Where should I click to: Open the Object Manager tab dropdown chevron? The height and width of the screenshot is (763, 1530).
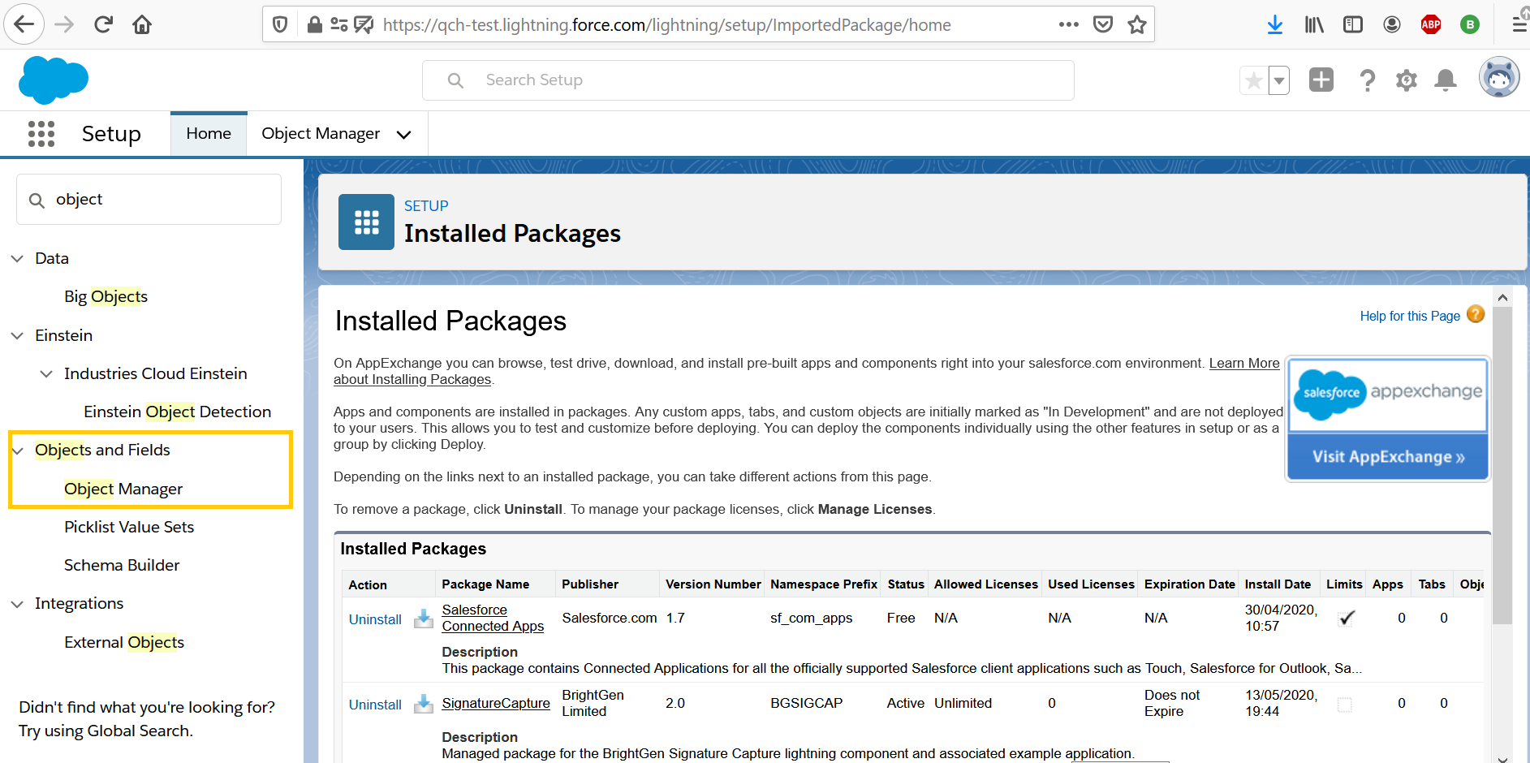point(403,135)
